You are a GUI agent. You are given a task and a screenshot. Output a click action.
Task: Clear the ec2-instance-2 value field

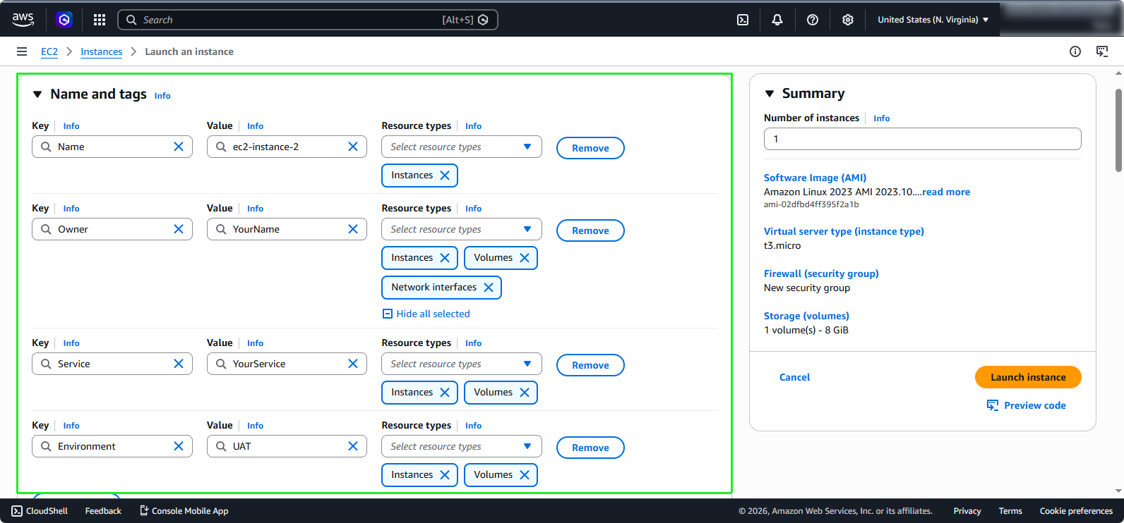click(x=353, y=147)
